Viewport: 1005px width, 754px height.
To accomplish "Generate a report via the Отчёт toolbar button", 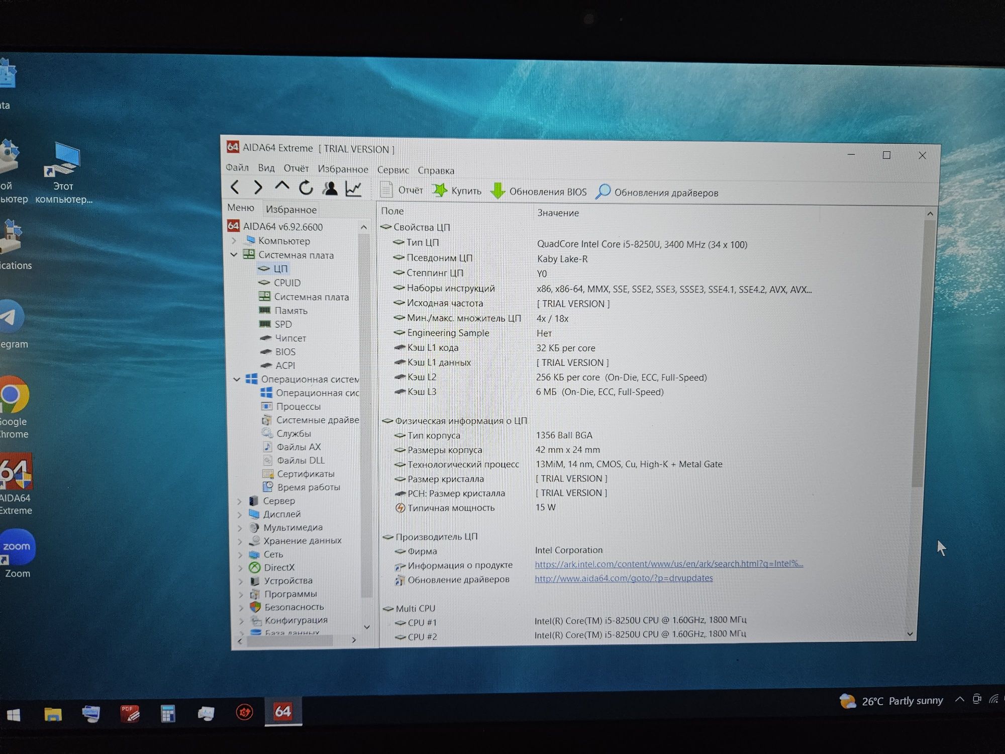I will (401, 190).
